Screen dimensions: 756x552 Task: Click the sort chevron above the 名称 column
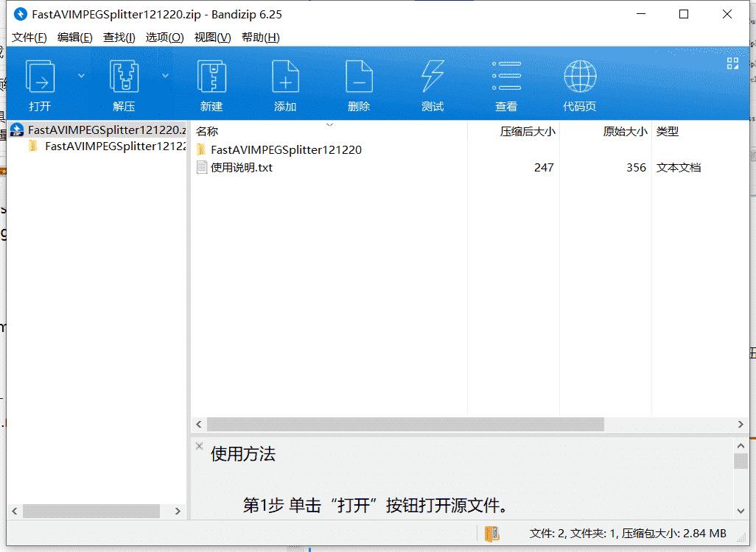(330, 125)
